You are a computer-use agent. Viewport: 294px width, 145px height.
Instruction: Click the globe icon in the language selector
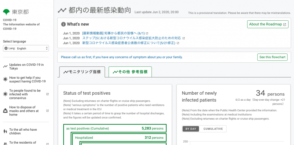coord(6,48)
